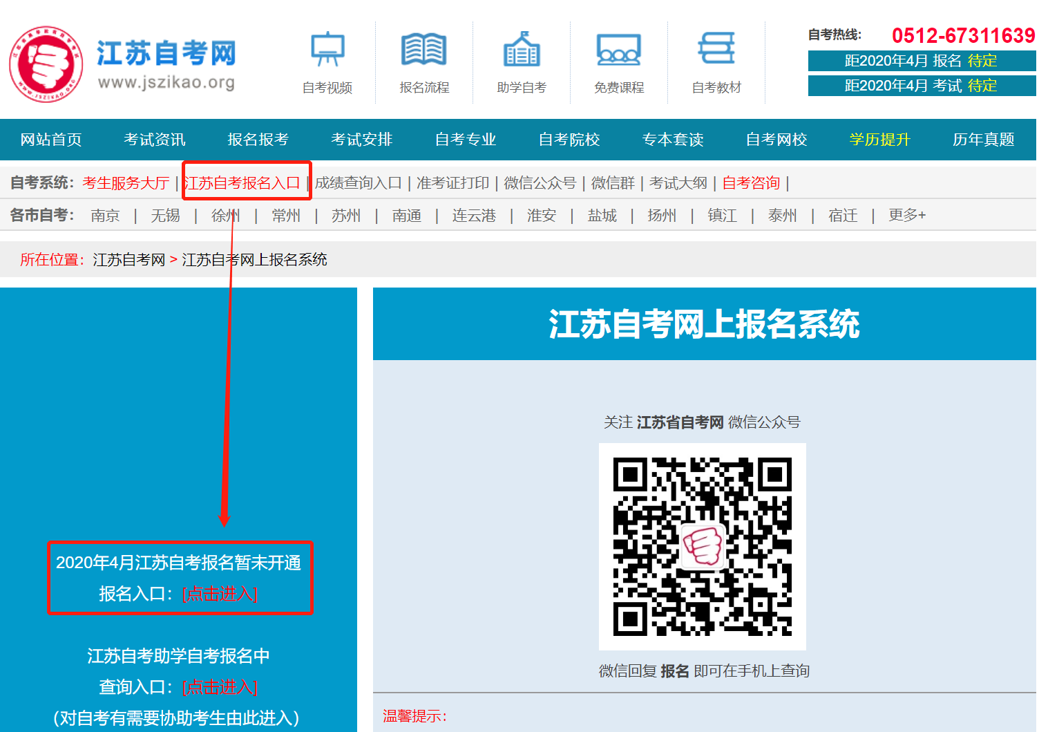The height and width of the screenshot is (732, 1039).
Task: Open 自考网校 navigation item
Action: (776, 140)
